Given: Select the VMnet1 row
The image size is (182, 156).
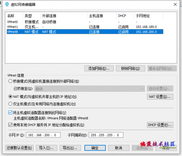Looking at the screenshot, I should (x=85, y=27).
